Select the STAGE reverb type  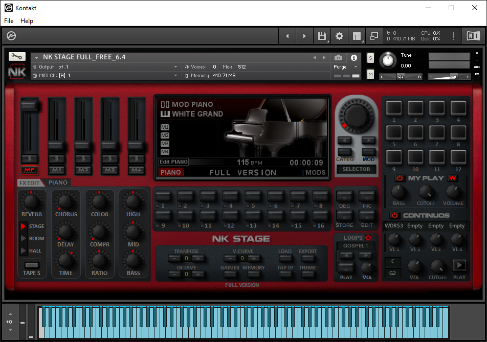point(32,226)
